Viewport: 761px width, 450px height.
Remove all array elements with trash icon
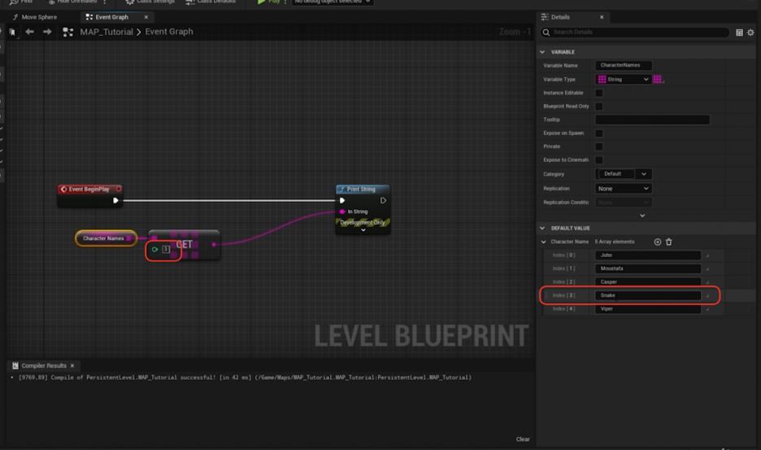[x=669, y=242]
